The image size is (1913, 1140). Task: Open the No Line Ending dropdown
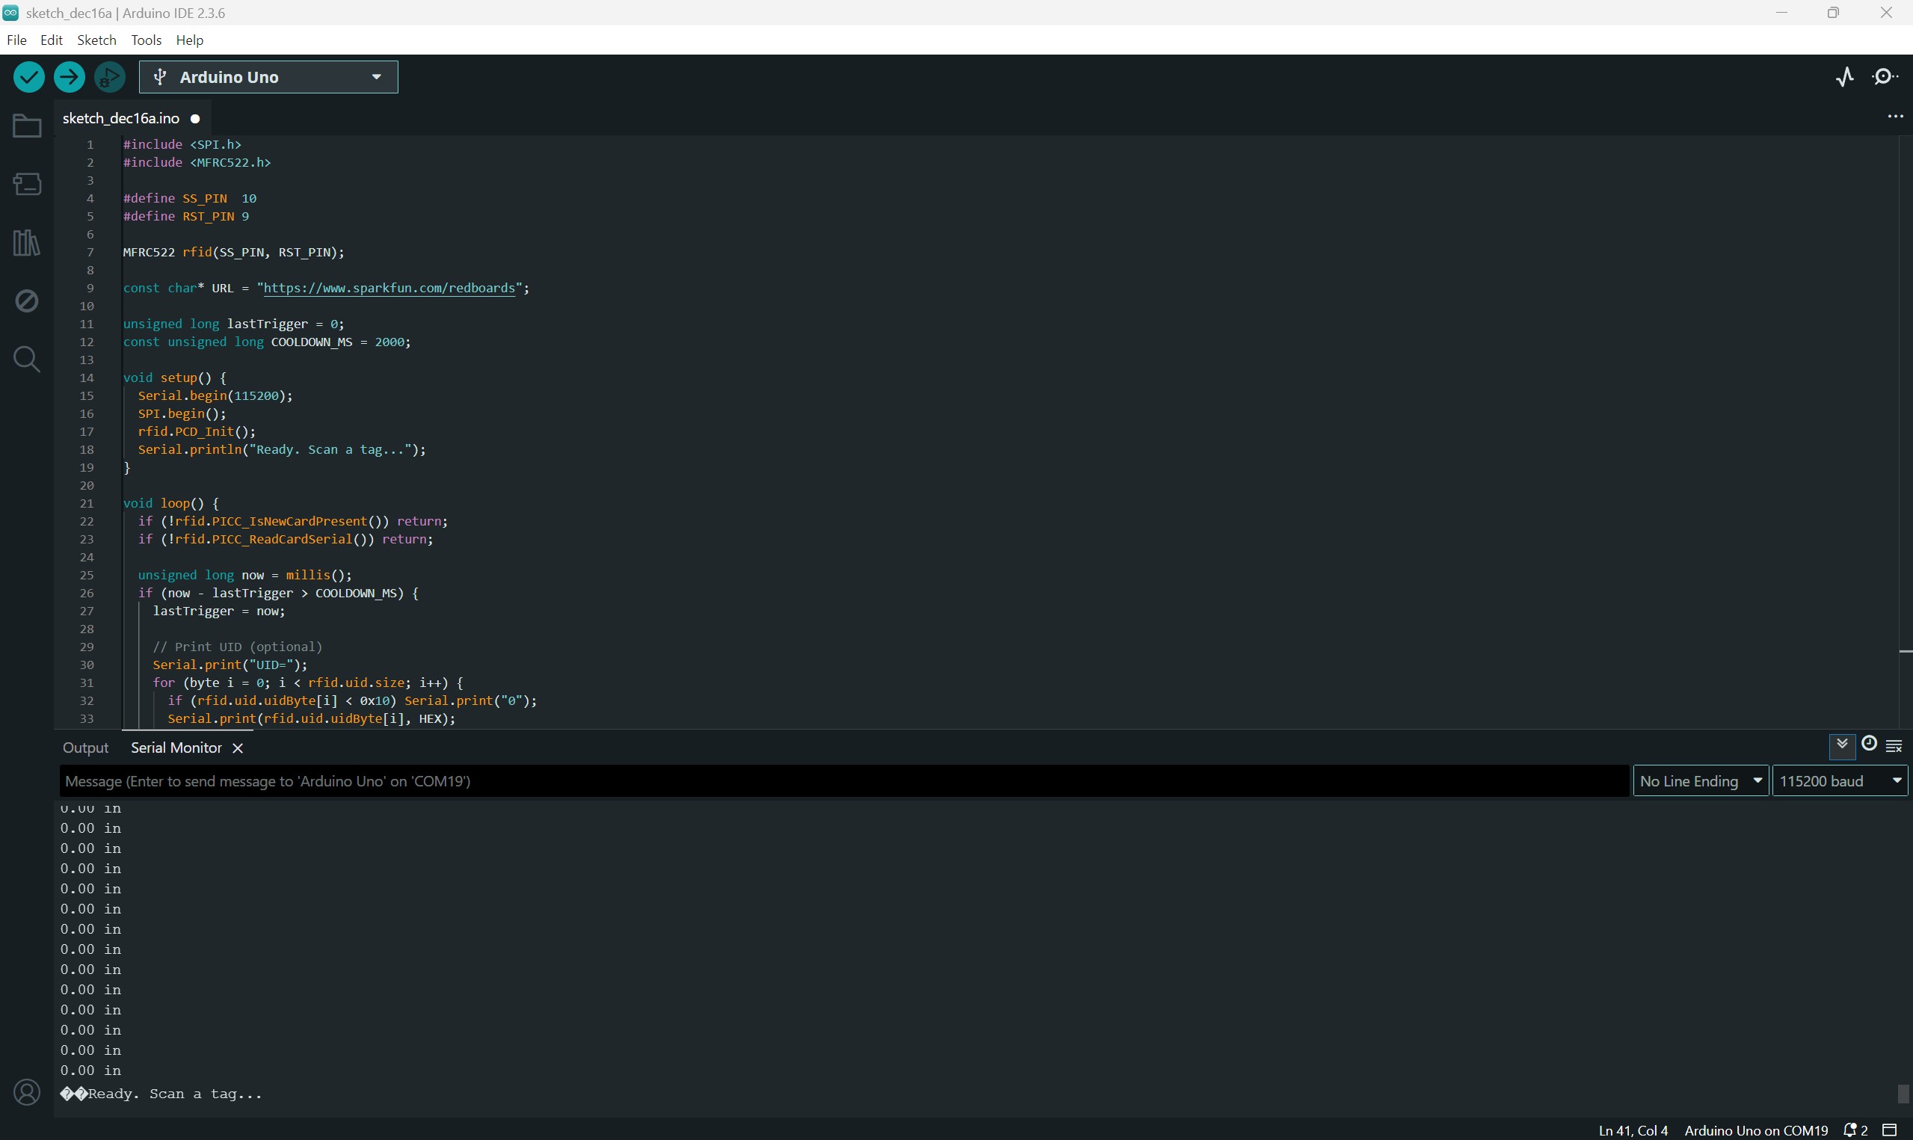point(1700,780)
